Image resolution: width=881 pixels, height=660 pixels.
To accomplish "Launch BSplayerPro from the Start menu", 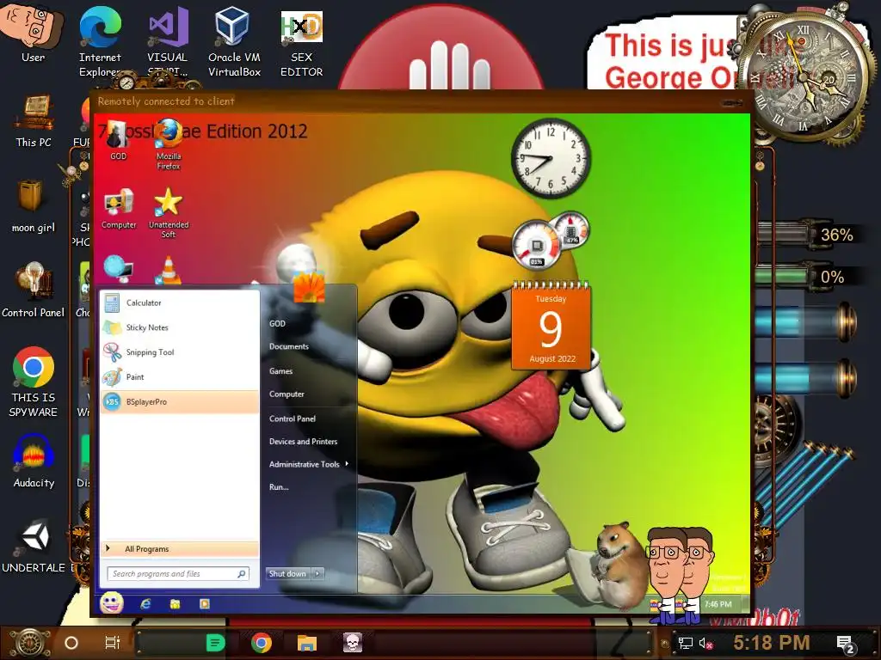I will 180,402.
